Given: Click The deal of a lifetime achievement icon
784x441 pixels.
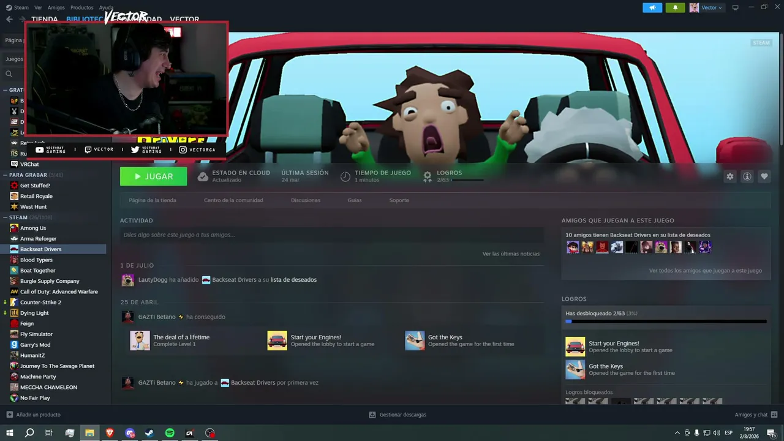Looking at the screenshot, I should pyautogui.click(x=140, y=341).
